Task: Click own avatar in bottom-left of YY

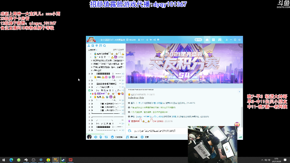Action: tap(89, 137)
